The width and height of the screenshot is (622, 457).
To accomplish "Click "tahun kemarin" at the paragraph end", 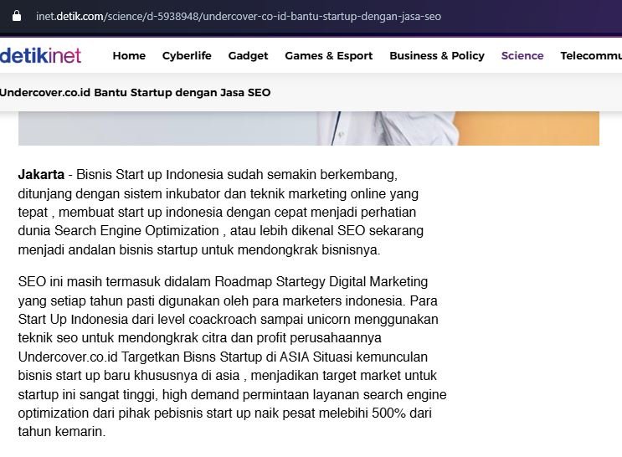I will pyautogui.click(x=60, y=432).
